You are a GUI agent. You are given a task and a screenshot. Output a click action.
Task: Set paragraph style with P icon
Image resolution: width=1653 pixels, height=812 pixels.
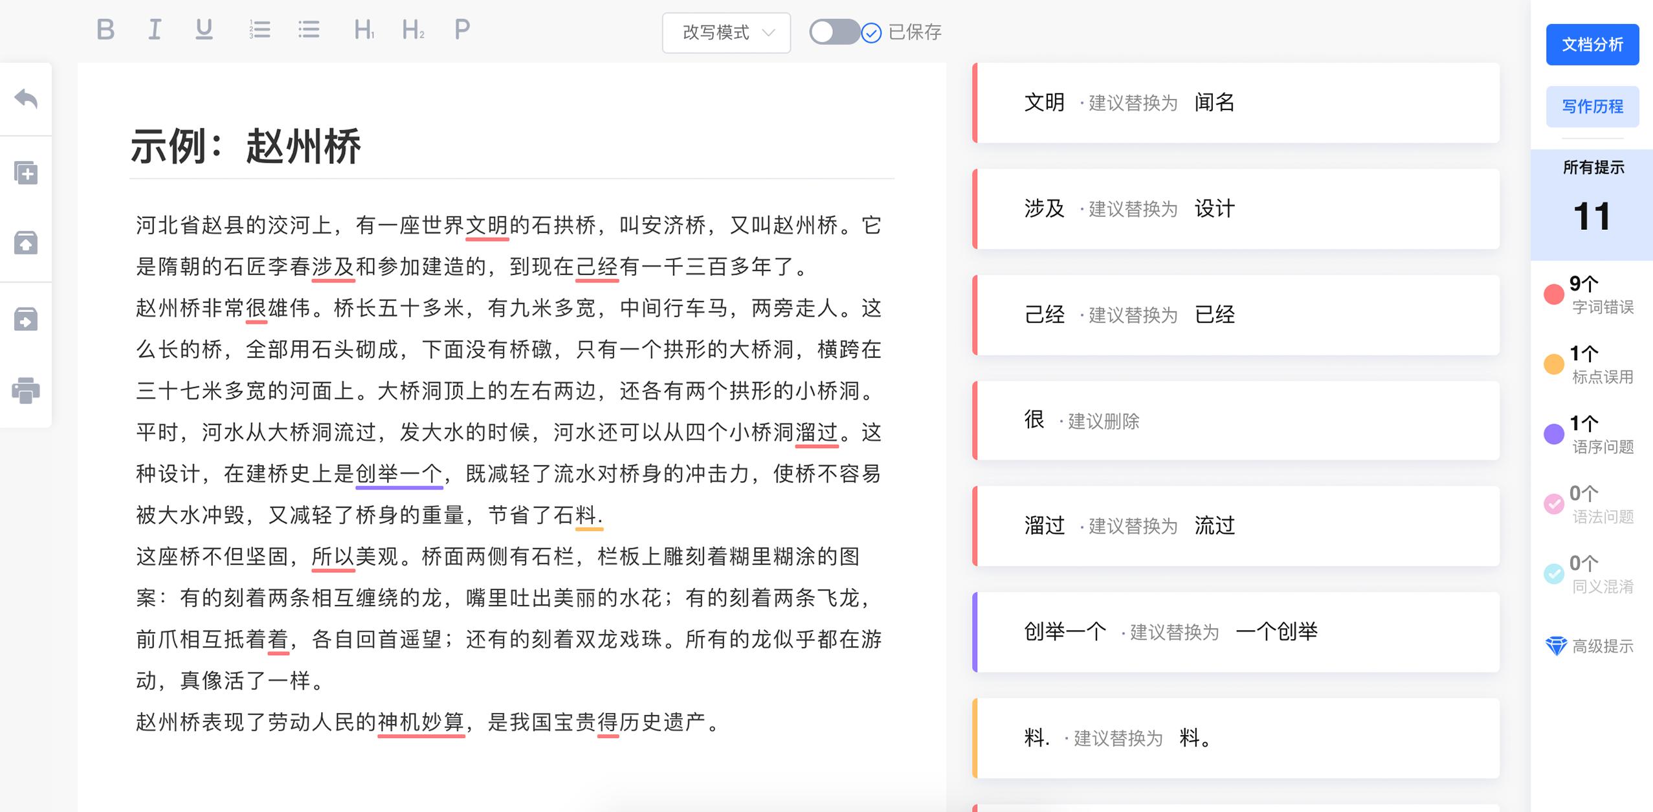point(462,30)
